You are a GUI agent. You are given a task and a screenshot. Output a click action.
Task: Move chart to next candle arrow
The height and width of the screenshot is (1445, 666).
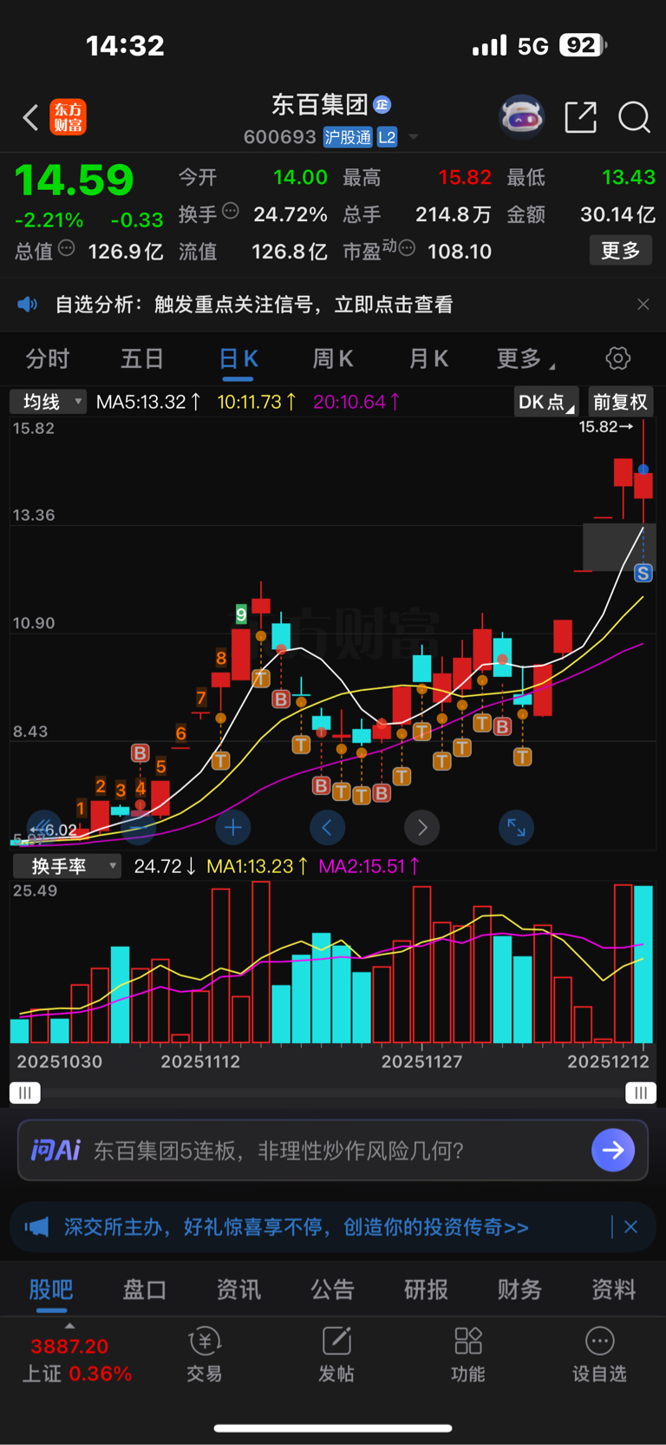tap(422, 828)
